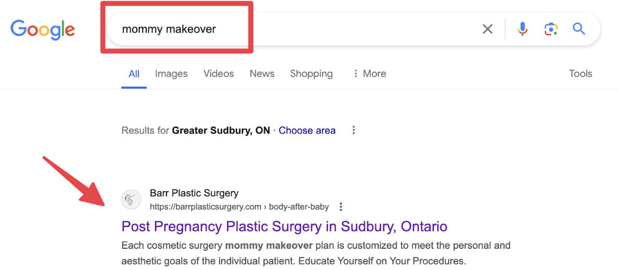
Task: Click the Barr Plastic Surgery site name
Action: pyautogui.click(x=194, y=193)
